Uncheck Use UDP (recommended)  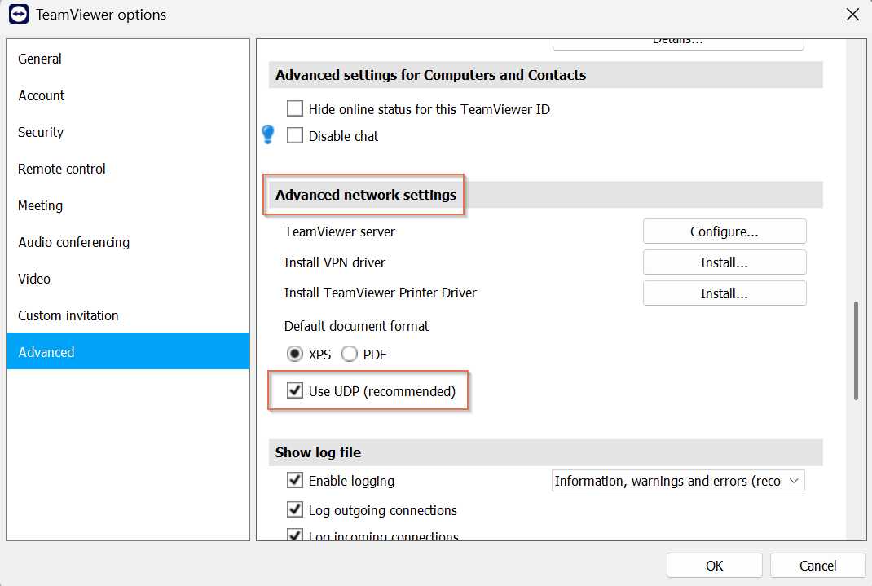[295, 390]
